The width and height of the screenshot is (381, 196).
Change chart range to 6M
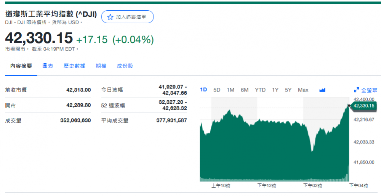(x=245, y=90)
